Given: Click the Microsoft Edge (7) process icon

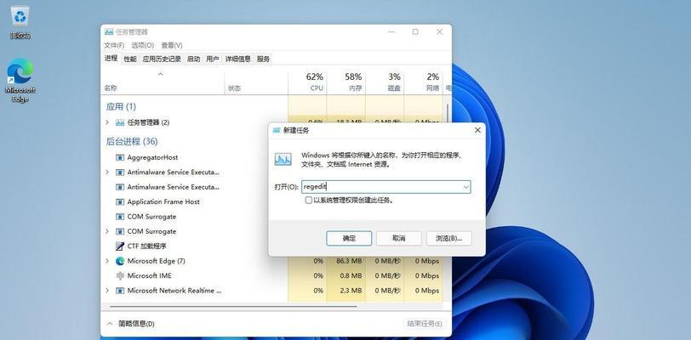Looking at the screenshot, I should pyautogui.click(x=120, y=261).
